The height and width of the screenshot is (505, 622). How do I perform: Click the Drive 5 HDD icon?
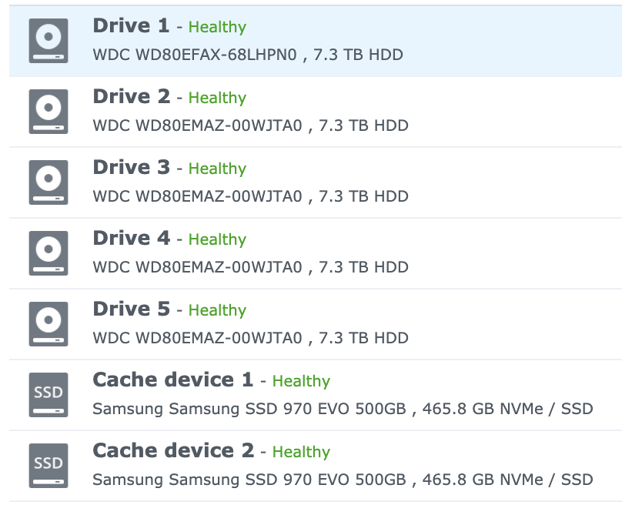(x=48, y=323)
